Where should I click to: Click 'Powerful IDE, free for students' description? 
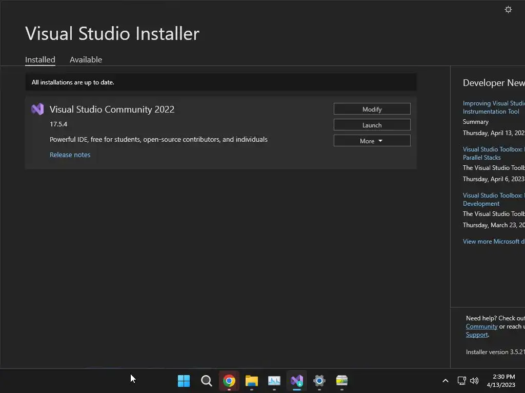158,139
